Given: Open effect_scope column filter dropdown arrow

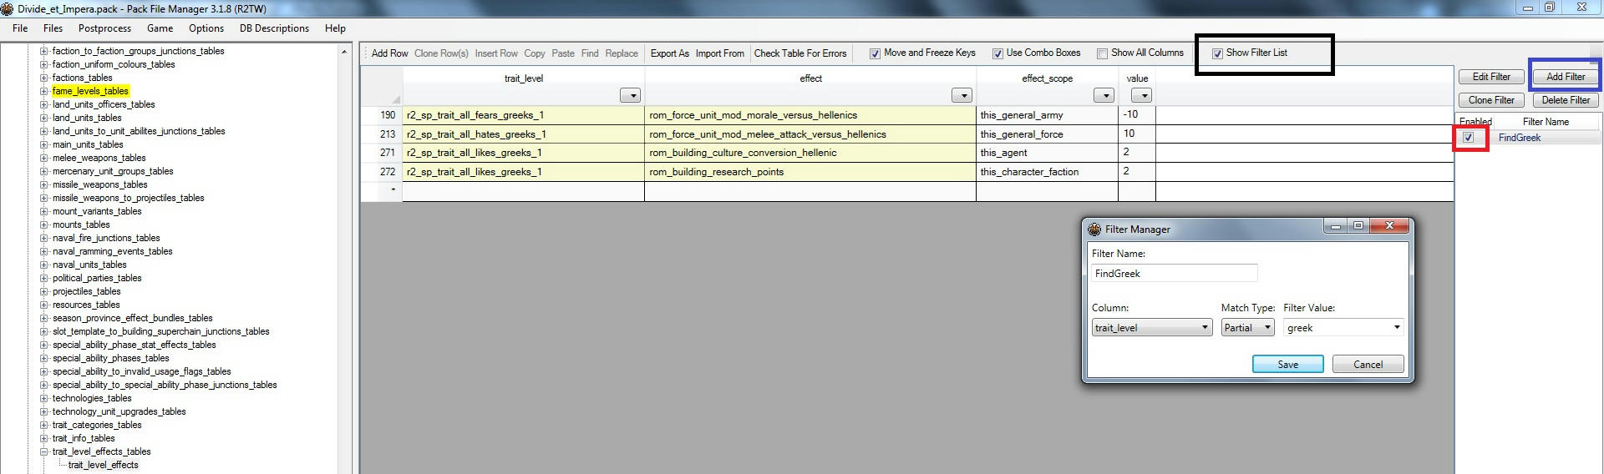Looking at the screenshot, I should [x=1104, y=96].
